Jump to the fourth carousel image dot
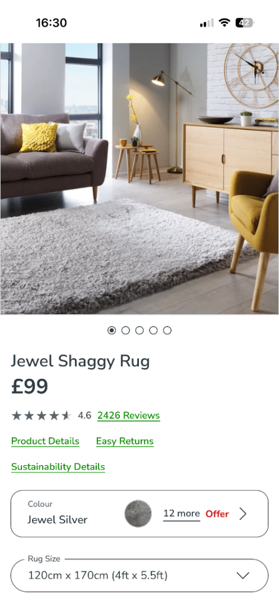279x607 pixels. coord(153,330)
